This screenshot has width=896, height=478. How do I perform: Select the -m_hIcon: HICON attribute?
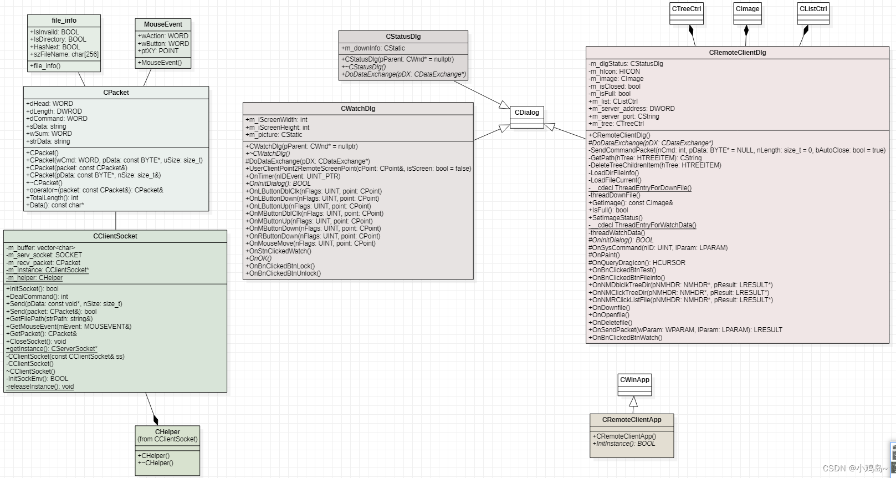614,72
